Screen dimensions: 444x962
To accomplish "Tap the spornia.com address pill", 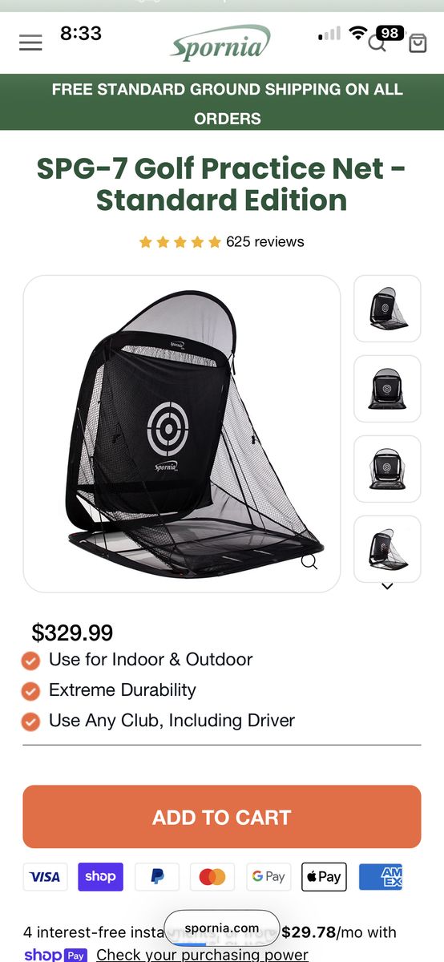I will click(x=222, y=928).
